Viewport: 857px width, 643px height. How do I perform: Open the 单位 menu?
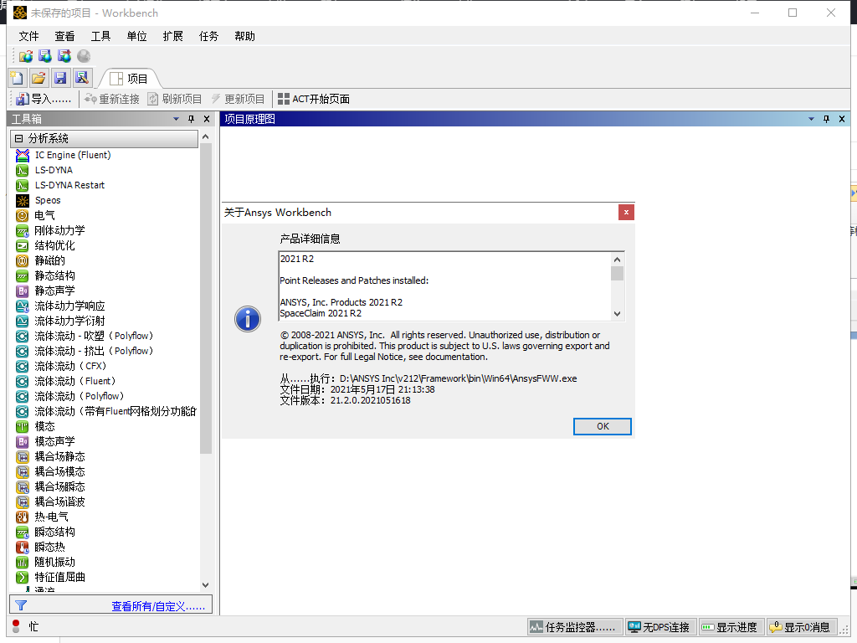tap(136, 36)
